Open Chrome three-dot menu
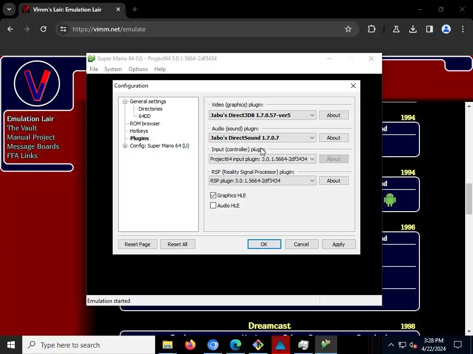This screenshot has height=354, width=473. [463, 29]
